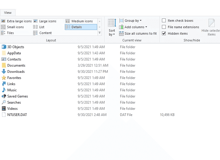The width and height of the screenshot is (220, 160).
Task: Select the Contacts folder name
Action: [14, 59]
